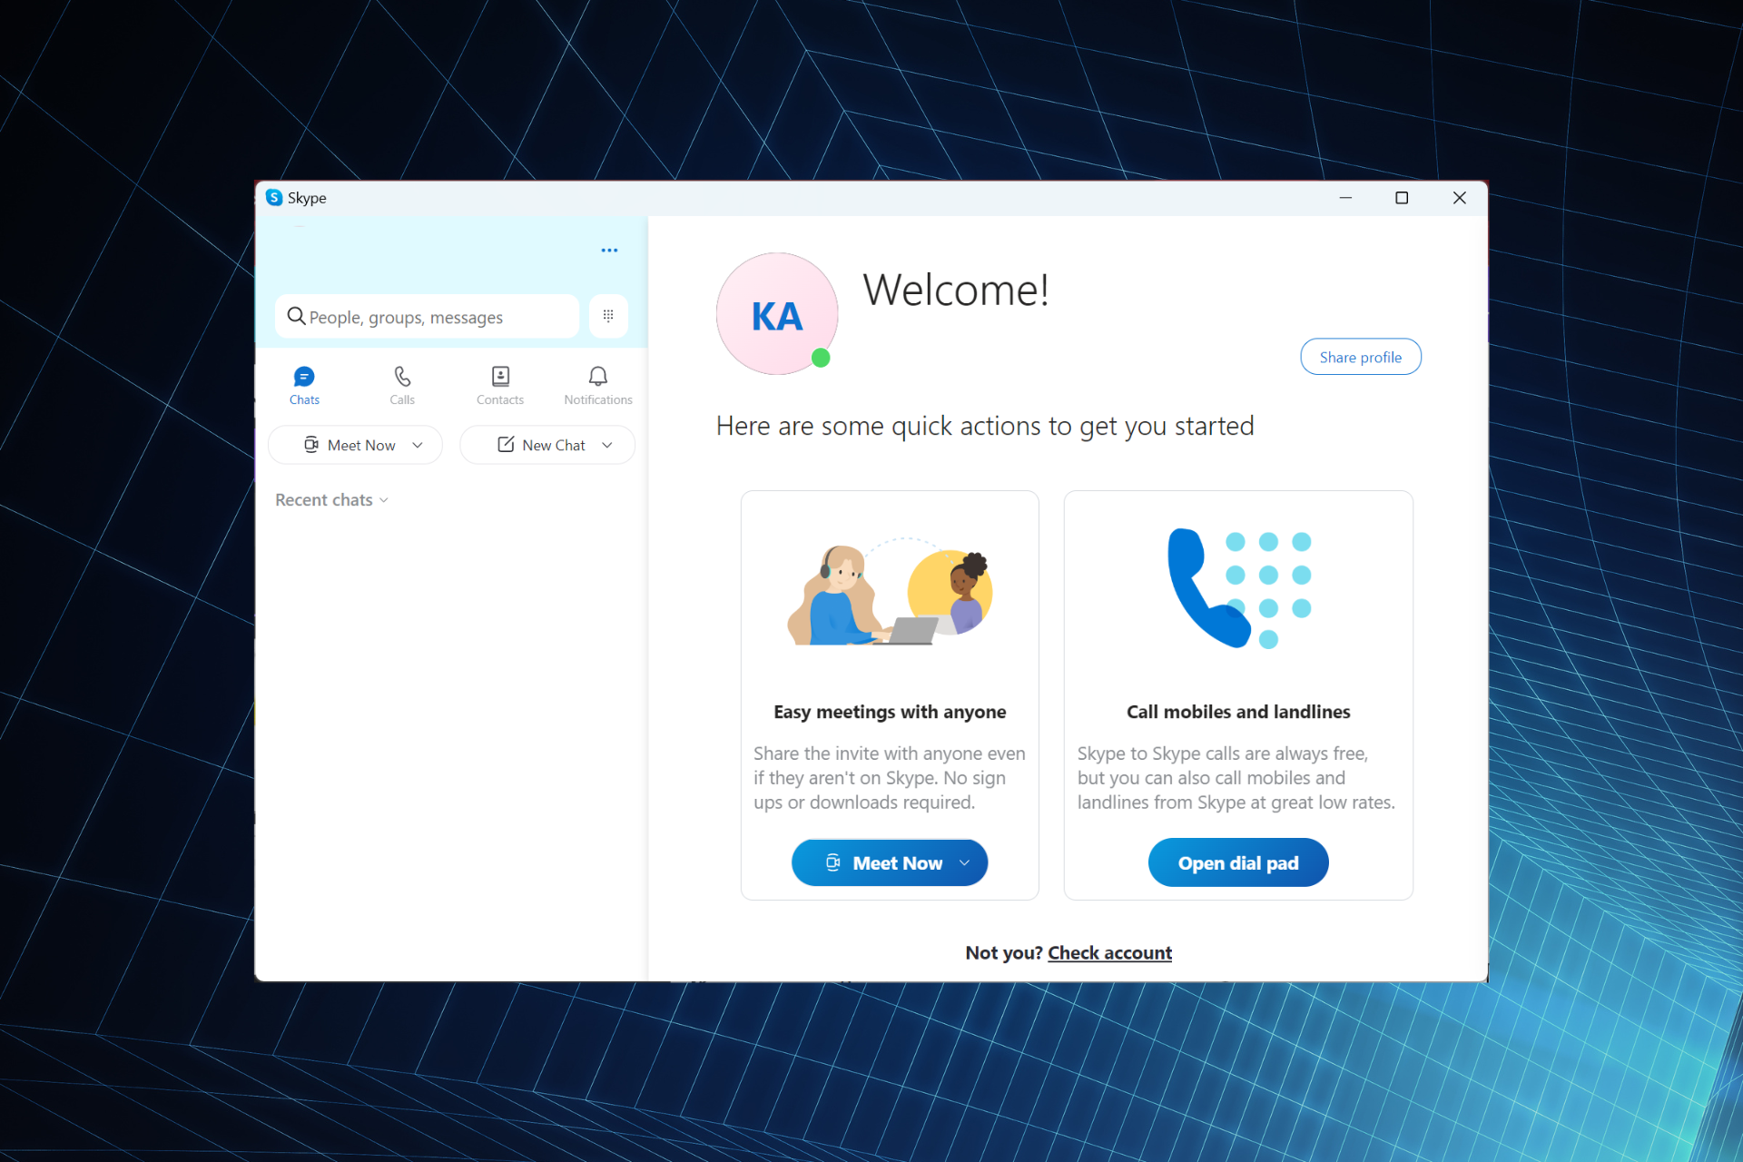Click the KA profile avatar
This screenshot has width=1743, height=1162.
tap(776, 313)
